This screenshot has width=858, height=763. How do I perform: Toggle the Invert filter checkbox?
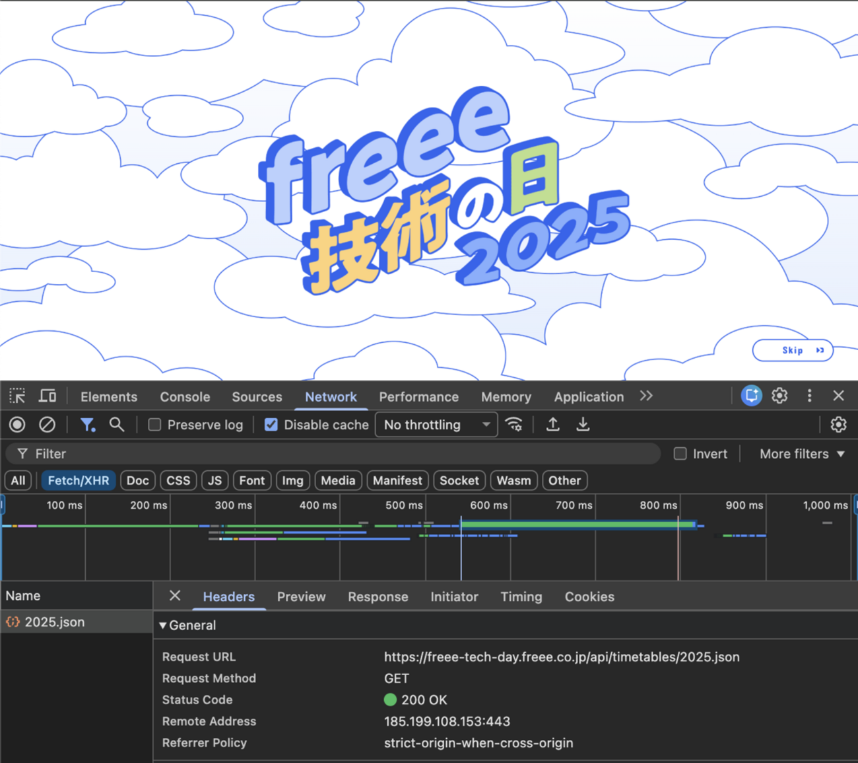coord(680,453)
